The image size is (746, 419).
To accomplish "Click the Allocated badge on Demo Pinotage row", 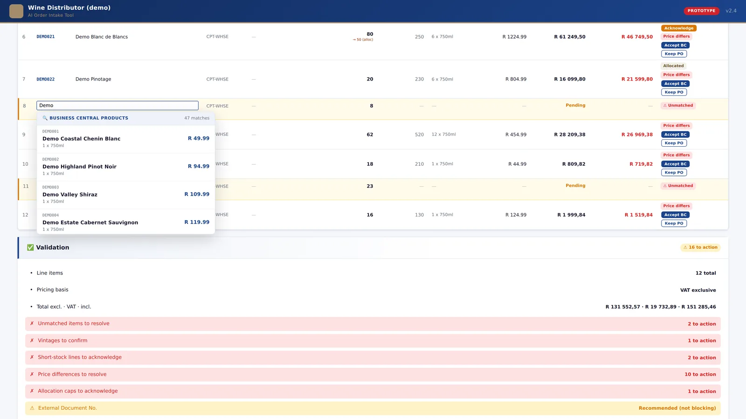I will [673, 66].
